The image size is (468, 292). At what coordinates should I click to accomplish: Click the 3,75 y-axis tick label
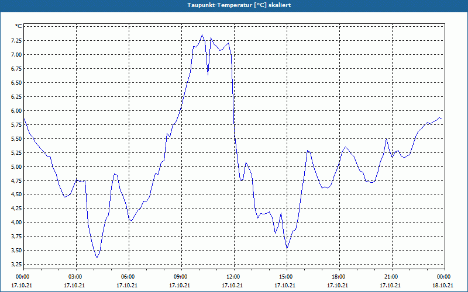[16, 236]
